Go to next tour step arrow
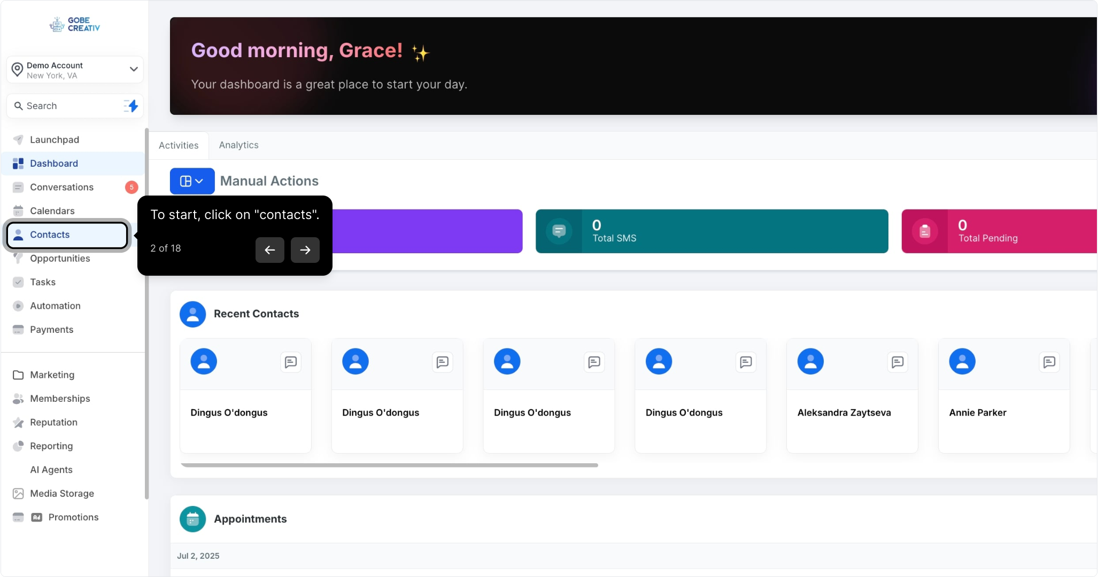 tap(305, 250)
